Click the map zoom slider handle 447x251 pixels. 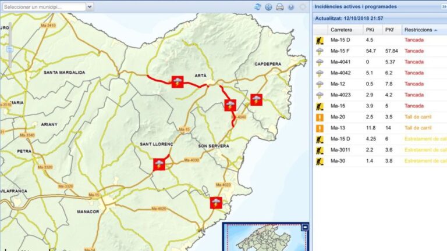(x=9, y=49)
